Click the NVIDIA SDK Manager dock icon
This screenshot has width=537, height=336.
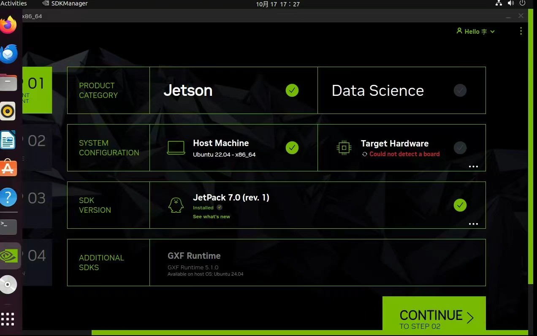pos(9,255)
